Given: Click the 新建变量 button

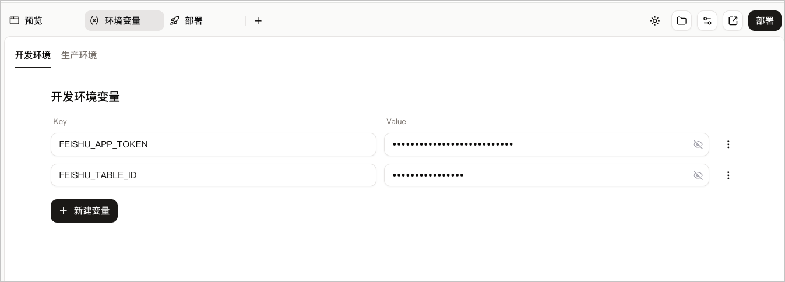Looking at the screenshot, I should coord(84,211).
